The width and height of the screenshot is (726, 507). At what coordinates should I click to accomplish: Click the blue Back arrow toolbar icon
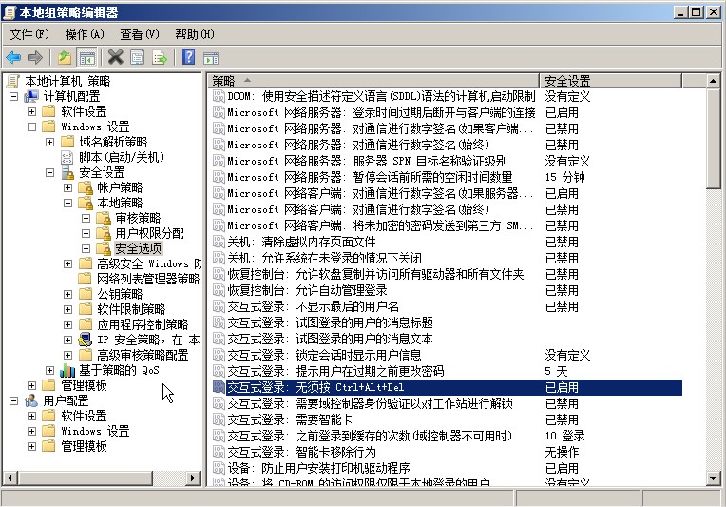[13, 57]
